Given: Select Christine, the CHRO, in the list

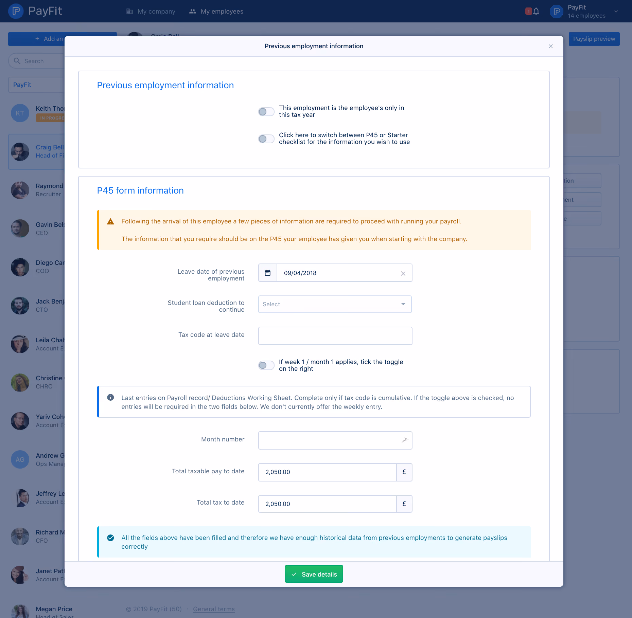Looking at the screenshot, I should click(37, 382).
